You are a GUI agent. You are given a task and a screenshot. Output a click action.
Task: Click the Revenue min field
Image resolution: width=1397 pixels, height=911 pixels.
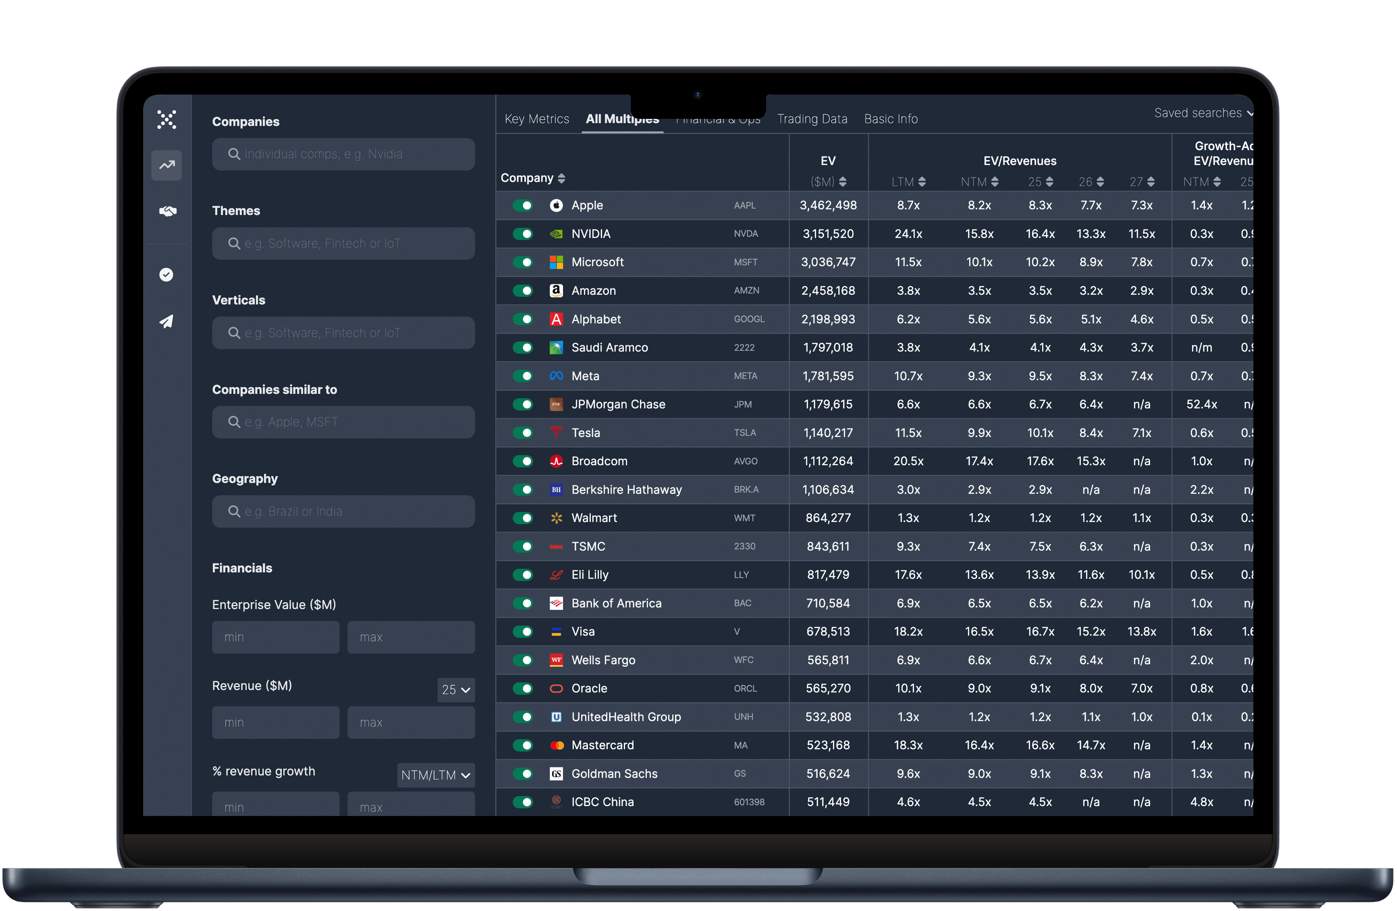tap(275, 723)
